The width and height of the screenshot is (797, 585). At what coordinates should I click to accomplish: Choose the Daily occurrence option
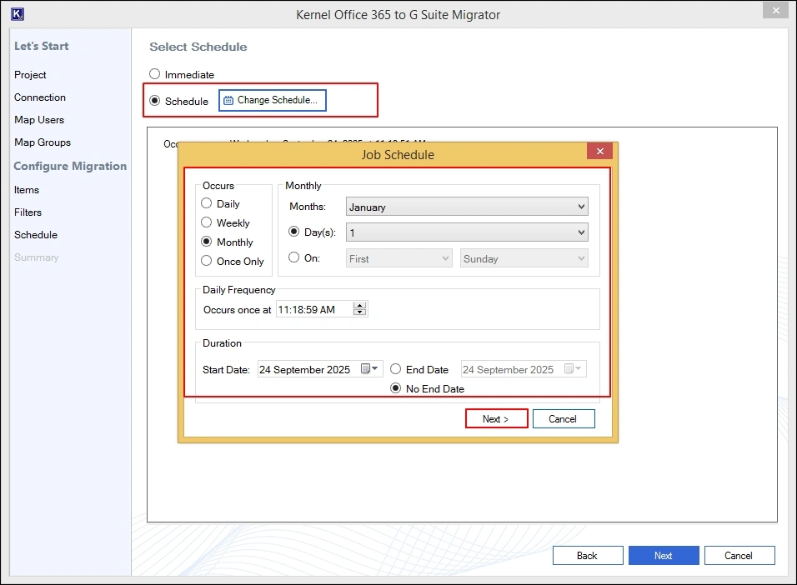pos(207,203)
